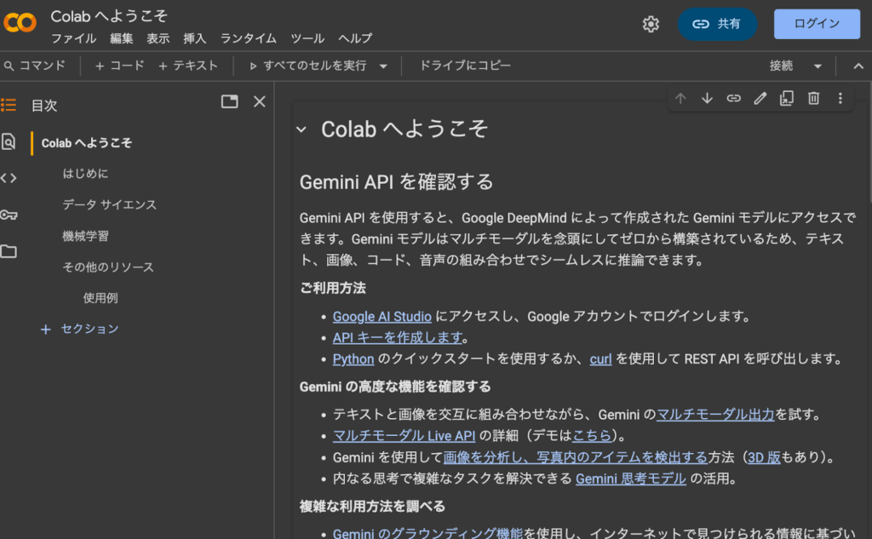Pop out the 目次 panel to a tab
This screenshot has width=872, height=539.
tap(229, 102)
